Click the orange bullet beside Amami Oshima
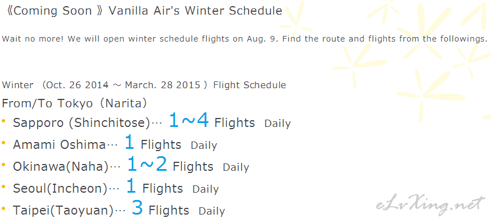Viewport: 491px width, 223px height. (x=4, y=143)
